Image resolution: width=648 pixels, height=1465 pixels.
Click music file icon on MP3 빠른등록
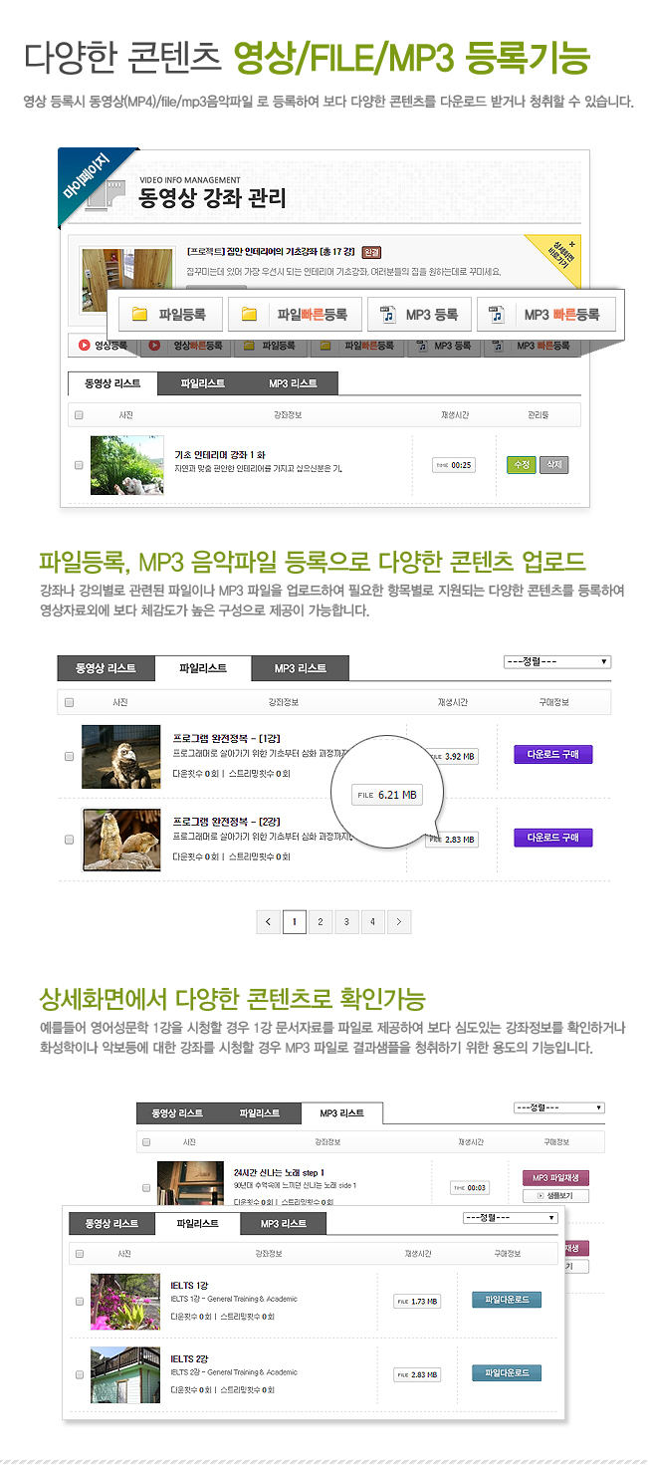[x=497, y=315]
